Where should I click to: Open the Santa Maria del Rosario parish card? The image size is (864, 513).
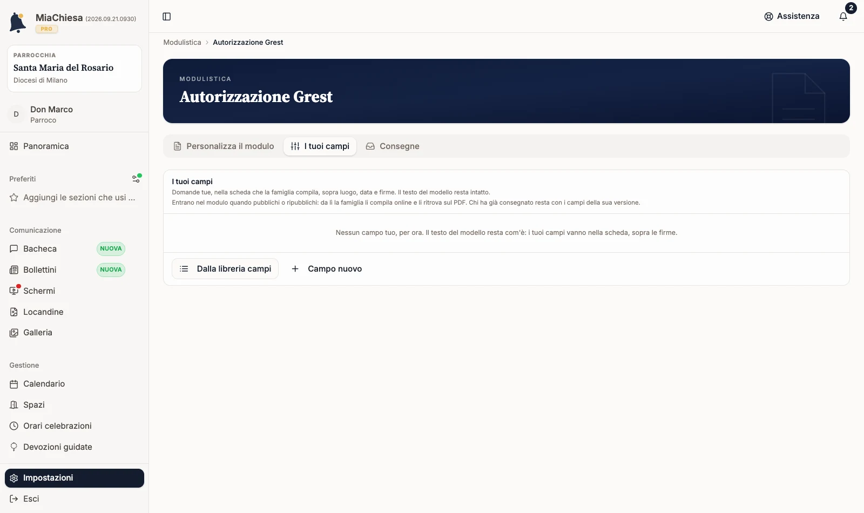[x=75, y=69]
